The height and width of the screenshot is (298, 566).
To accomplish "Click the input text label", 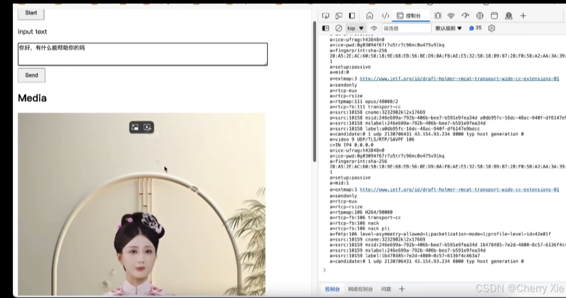I will click(x=33, y=32).
